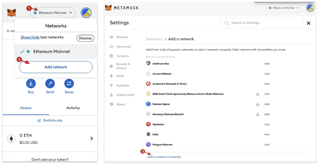Click the Arbitrum One logo icon
This screenshot has height=166, width=320.
(149, 64)
